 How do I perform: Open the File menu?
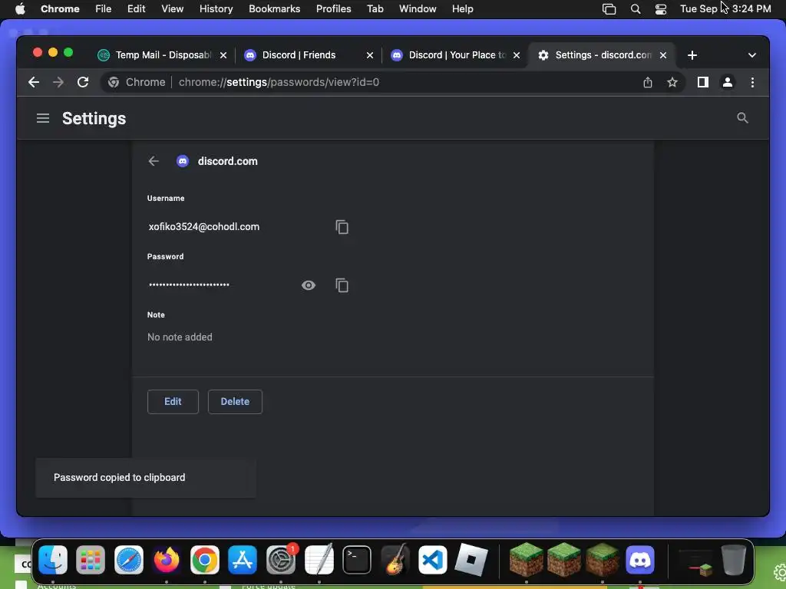pyautogui.click(x=104, y=9)
